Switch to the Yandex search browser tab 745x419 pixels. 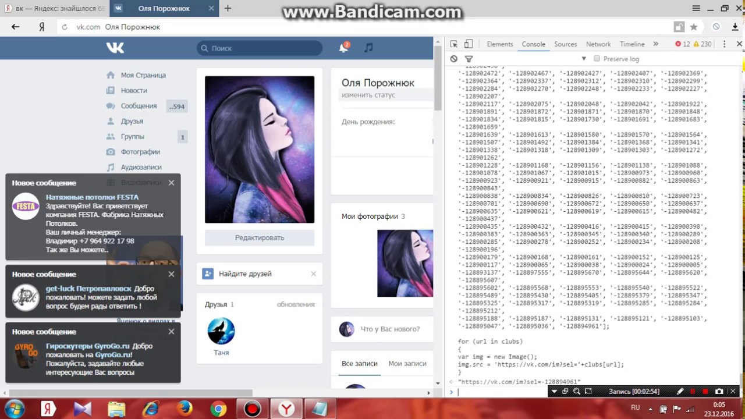point(54,8)
